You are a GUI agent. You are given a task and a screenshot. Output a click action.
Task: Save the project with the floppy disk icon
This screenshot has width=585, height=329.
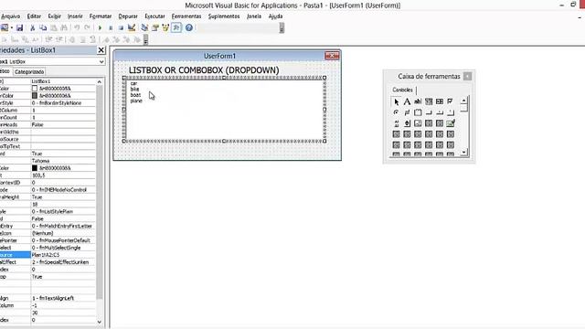pyautogui.click(x=19, y=27)
